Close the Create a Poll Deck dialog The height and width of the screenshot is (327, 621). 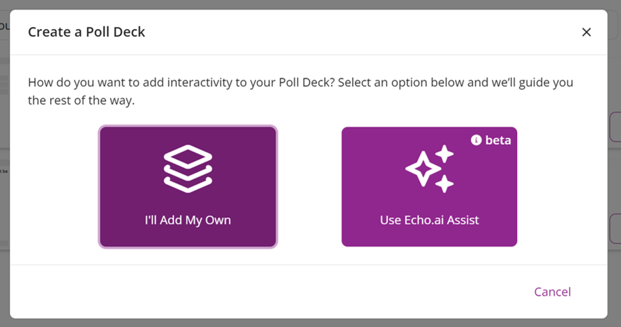[586, 32]
